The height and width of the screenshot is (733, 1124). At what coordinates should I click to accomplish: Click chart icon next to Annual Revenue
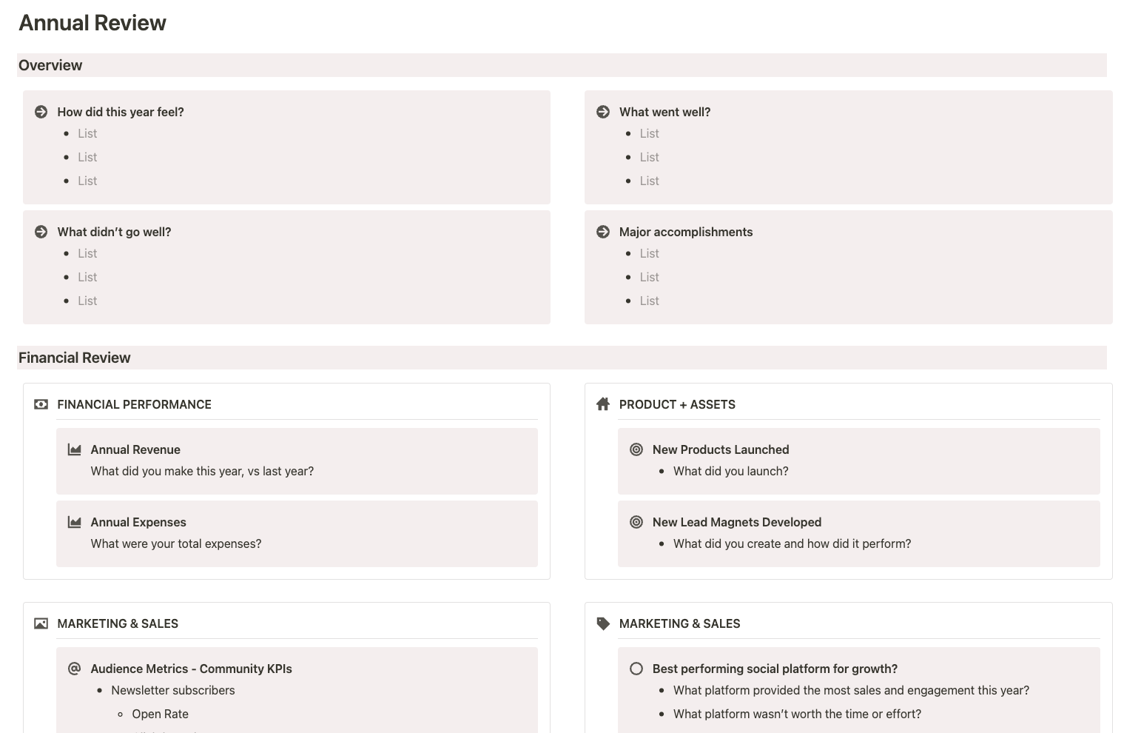point(75,449)
